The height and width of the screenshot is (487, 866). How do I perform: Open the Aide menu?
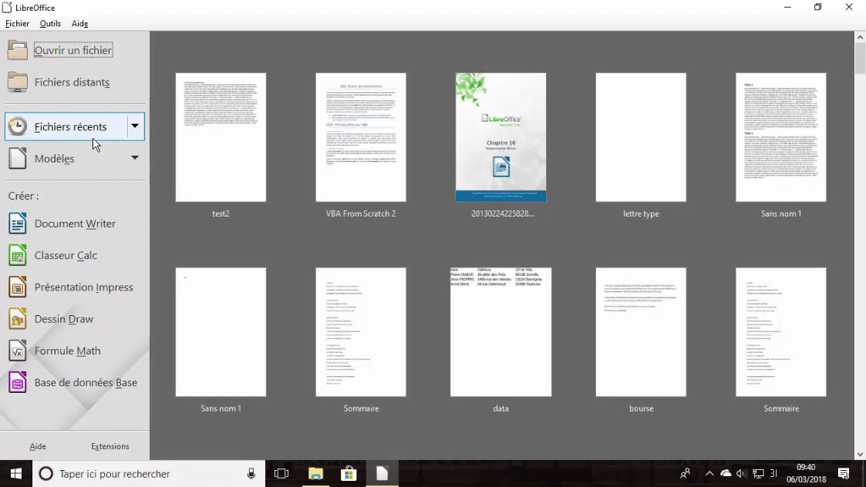click(x=79, y=24)
